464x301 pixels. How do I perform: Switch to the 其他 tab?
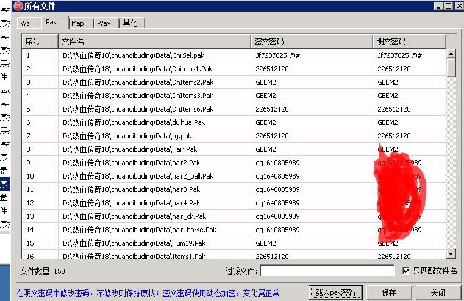click(130, 23)
